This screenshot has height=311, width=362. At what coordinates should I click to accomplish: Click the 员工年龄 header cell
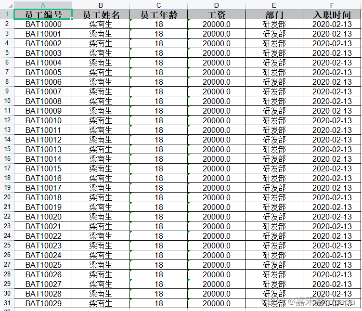[x=158, y=14]
